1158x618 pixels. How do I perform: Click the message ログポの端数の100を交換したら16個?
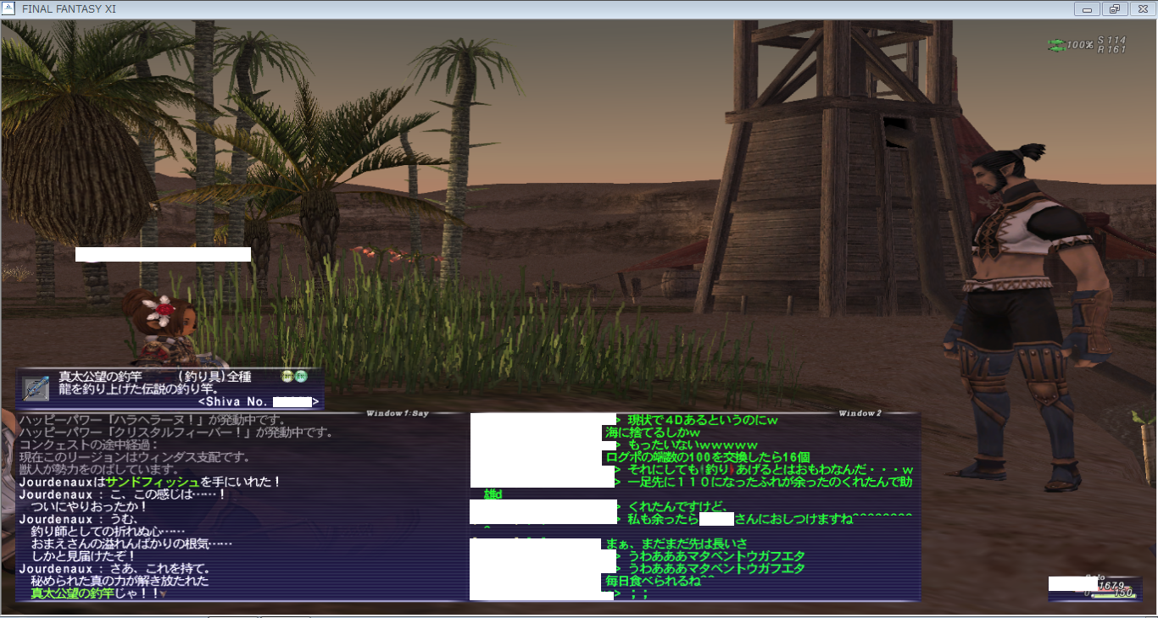[x=708, y=457]
